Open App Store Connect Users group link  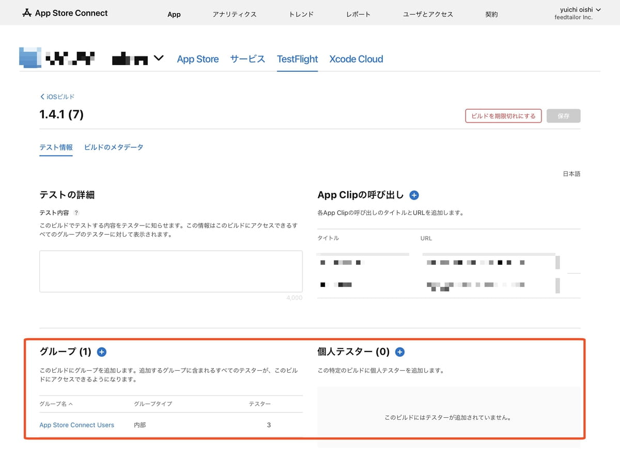tap(77, 425)
